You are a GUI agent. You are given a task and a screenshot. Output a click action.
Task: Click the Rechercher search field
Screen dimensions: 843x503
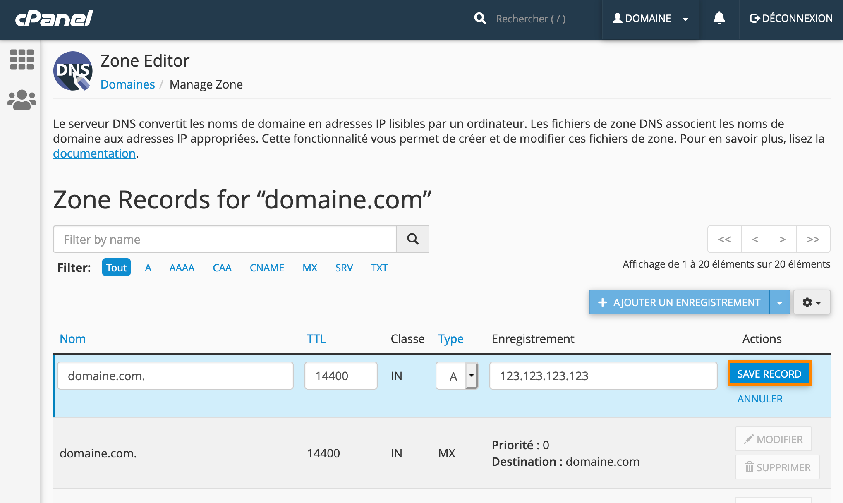531,19
